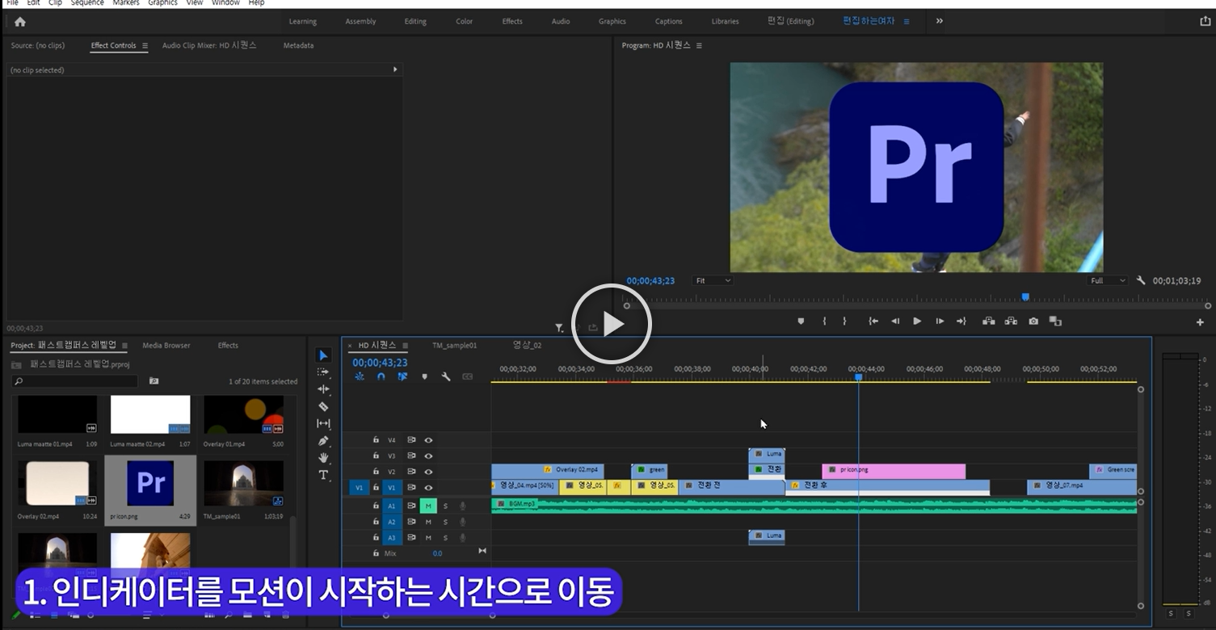Hide the V2 track output
Image resolution: width=1216 pixels, height=630 pixels.
[x=428, y=472]
